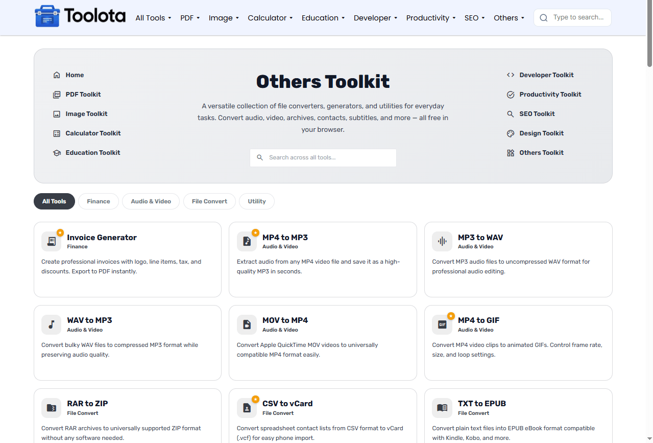The height and width of the screenshot is (443, 653).
Task: Click the SEO Toolkit magnifier icon
Action: click(x=511, y=114)
